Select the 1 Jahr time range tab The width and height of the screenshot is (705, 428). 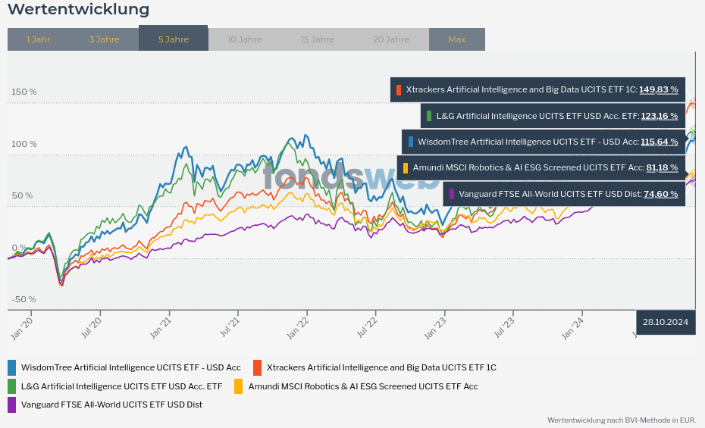point(38,39)
